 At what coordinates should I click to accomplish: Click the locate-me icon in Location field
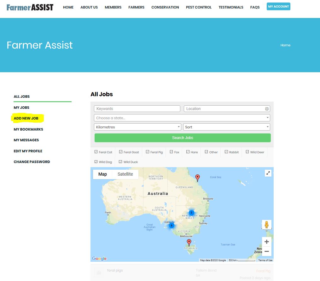coord(267,109)
